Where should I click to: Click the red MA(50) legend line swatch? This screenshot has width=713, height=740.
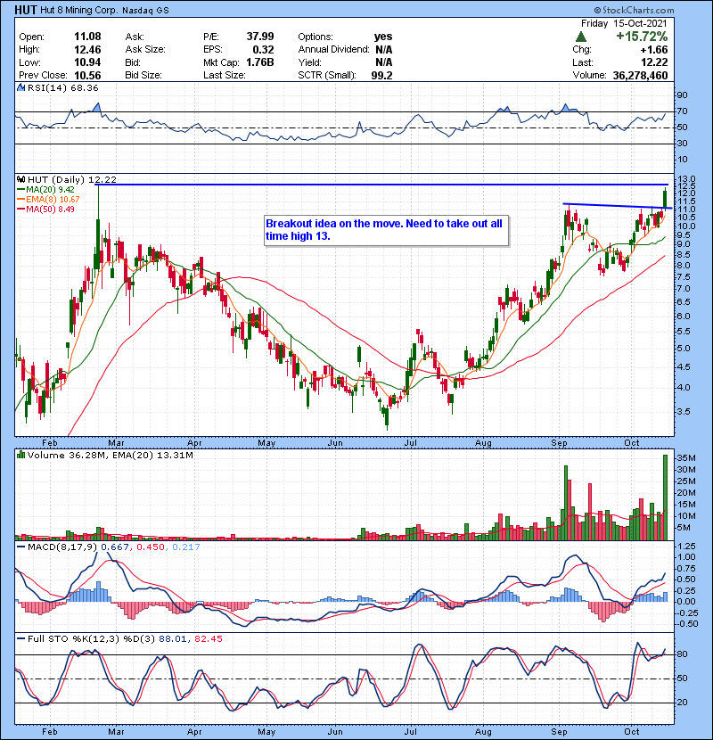(21, 210)
